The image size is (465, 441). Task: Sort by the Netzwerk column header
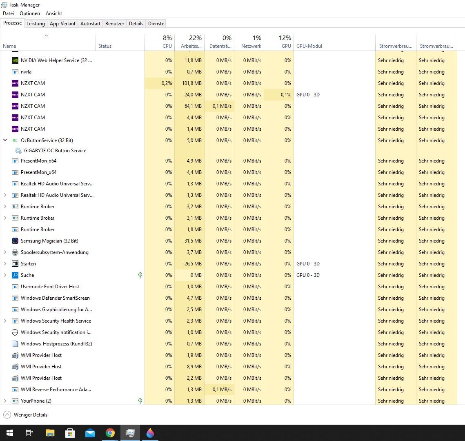[x=249, y=42]
